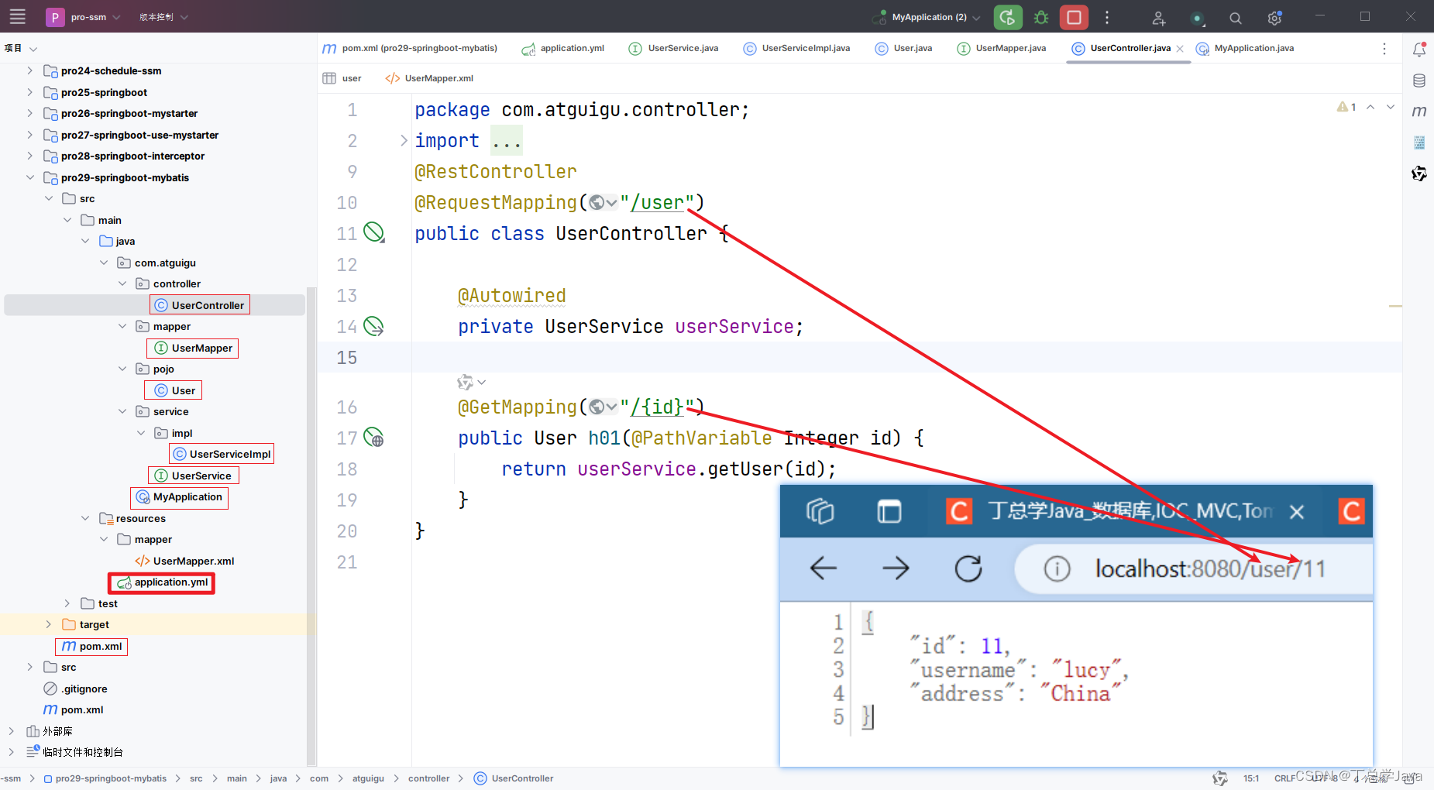Rerun the MyApplication run configuration
The height and width of the screenshot is (790, 1434).
coord(1007,16)
